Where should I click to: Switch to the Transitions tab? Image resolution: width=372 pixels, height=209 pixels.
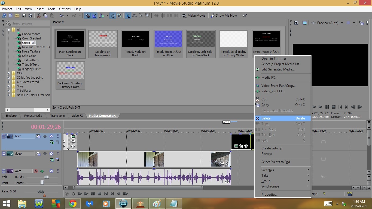click(57, 116)
